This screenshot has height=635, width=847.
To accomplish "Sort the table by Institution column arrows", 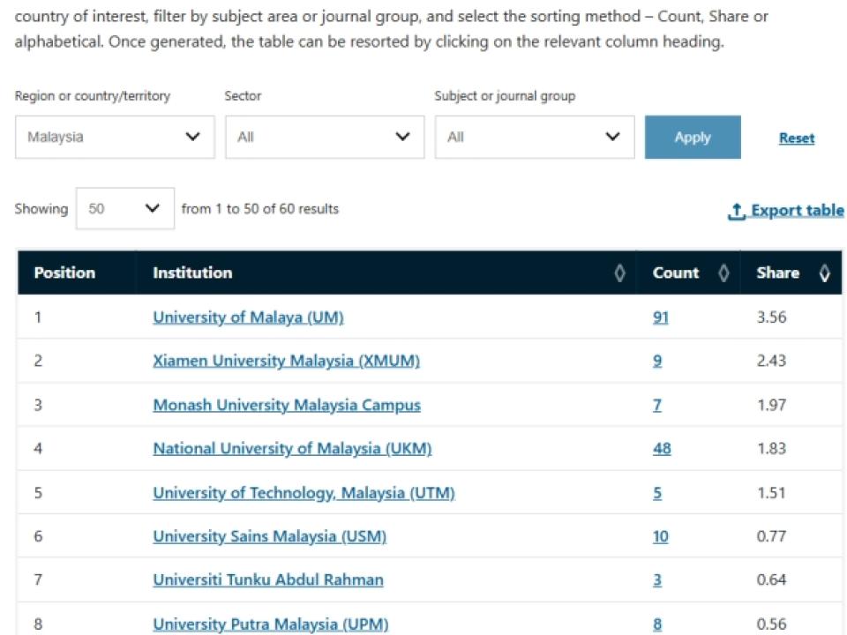I will (619, 273).
